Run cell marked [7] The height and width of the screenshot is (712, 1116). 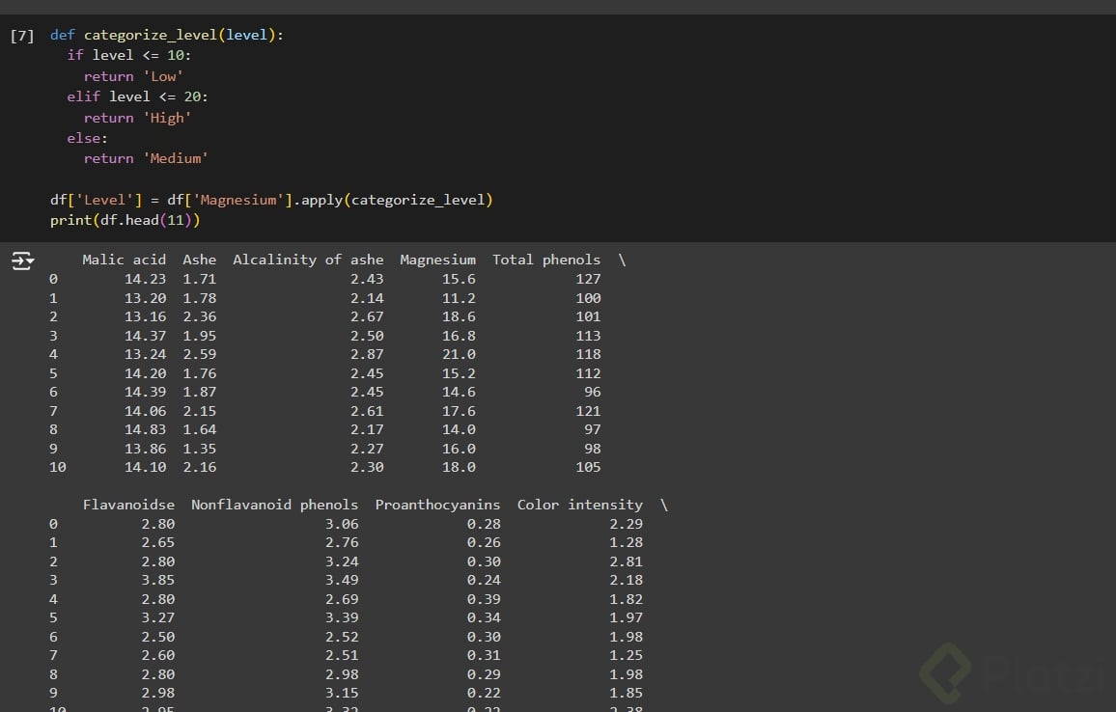coord(22,36)
